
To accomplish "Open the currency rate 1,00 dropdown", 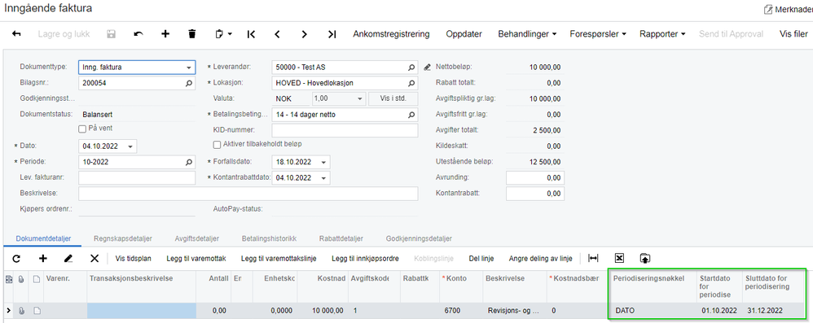I will tap(360, 99).
